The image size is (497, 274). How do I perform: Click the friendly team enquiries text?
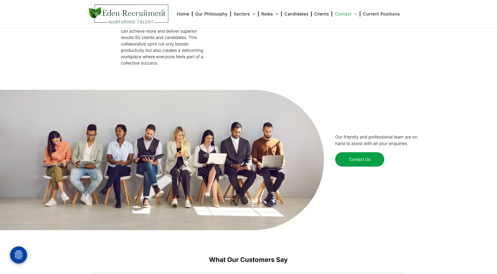coord(376,140)
